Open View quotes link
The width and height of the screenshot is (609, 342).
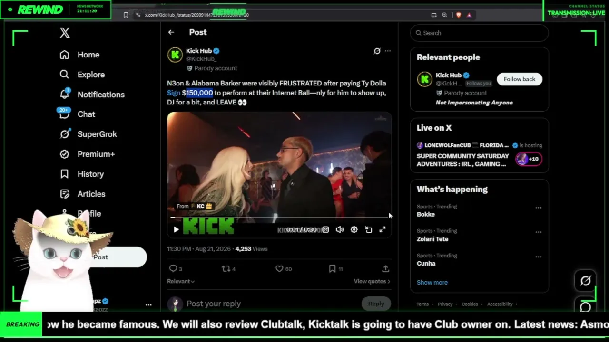(372, 281)
